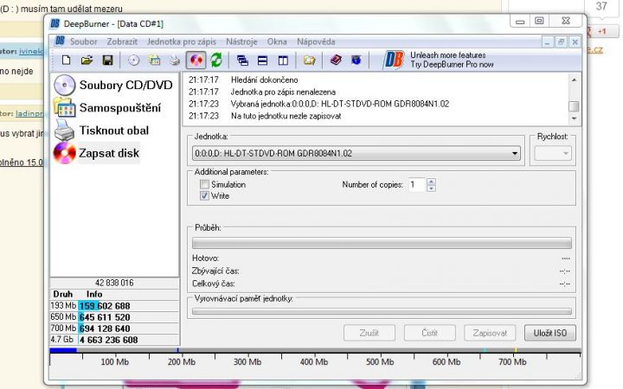The height and width of the screenshot is (389, 623).
Task: Click the Zapisovat button
Action: 490,333
